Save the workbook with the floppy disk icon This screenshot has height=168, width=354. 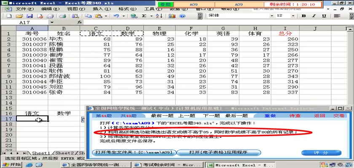click(30, 16)
